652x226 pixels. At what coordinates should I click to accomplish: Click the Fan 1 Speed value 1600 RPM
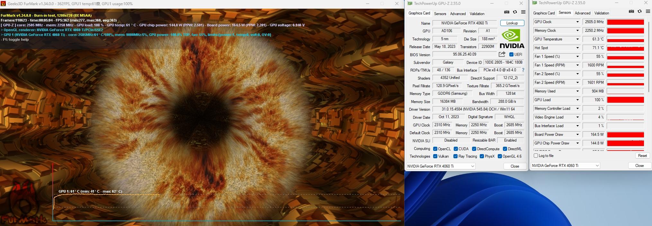point(594,65)
